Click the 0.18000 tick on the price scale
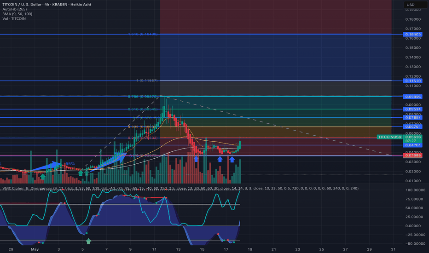This screenshot has width=429, height=253. tap(413, 19)
